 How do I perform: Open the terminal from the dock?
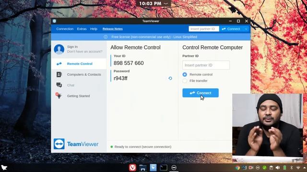tap(163, 168)
